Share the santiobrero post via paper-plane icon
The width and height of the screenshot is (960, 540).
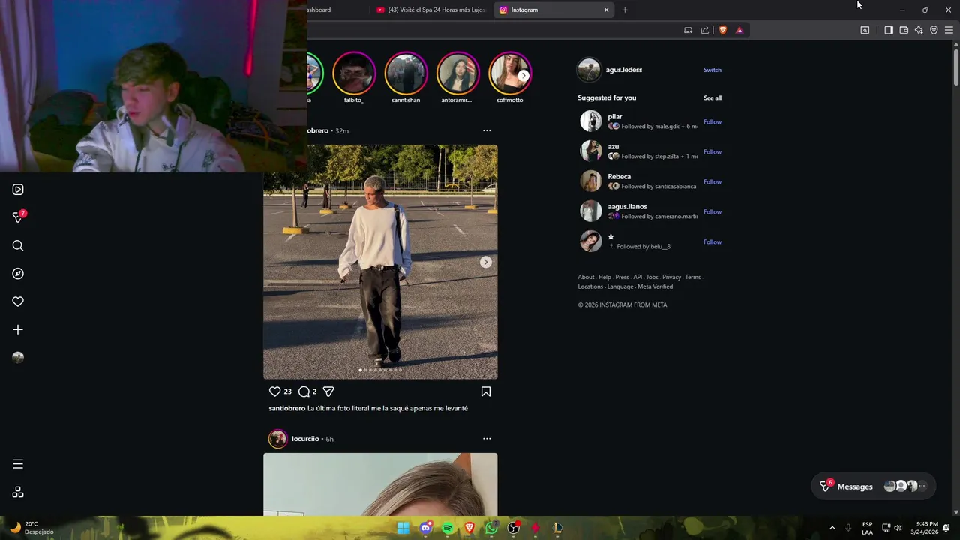coord(328,391)
